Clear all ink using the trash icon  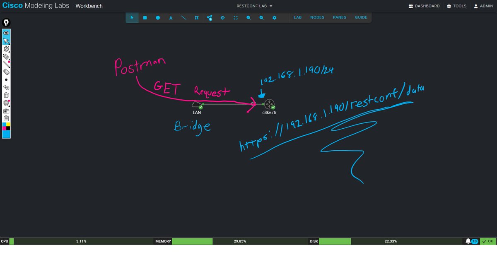(6, 95)
